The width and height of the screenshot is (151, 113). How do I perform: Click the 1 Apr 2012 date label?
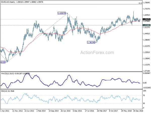(x=5, y=111)
